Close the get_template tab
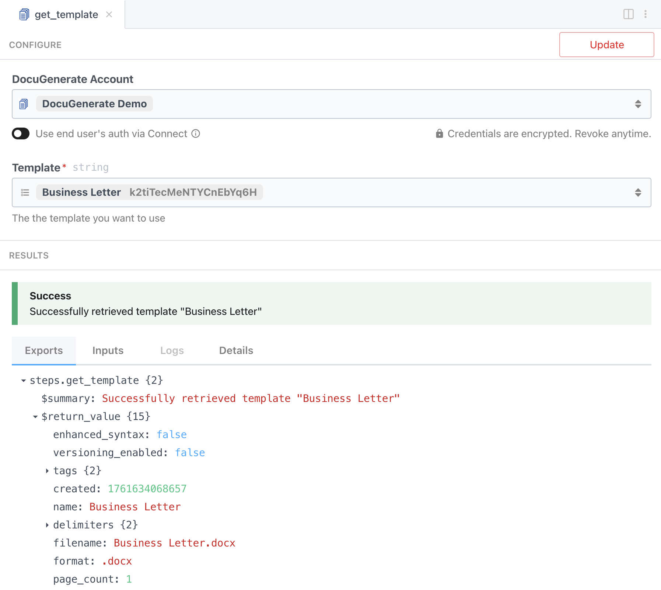Image resolution: width=661 pixels, height=590 pixels. 109,14
